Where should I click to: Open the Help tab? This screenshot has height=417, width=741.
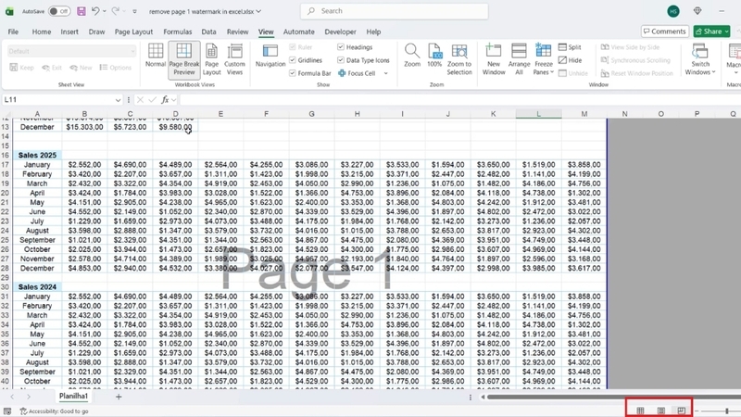click(x=373, y=32)
